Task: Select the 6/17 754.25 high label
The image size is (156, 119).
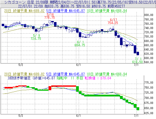Action: click(x=113, y=21)
